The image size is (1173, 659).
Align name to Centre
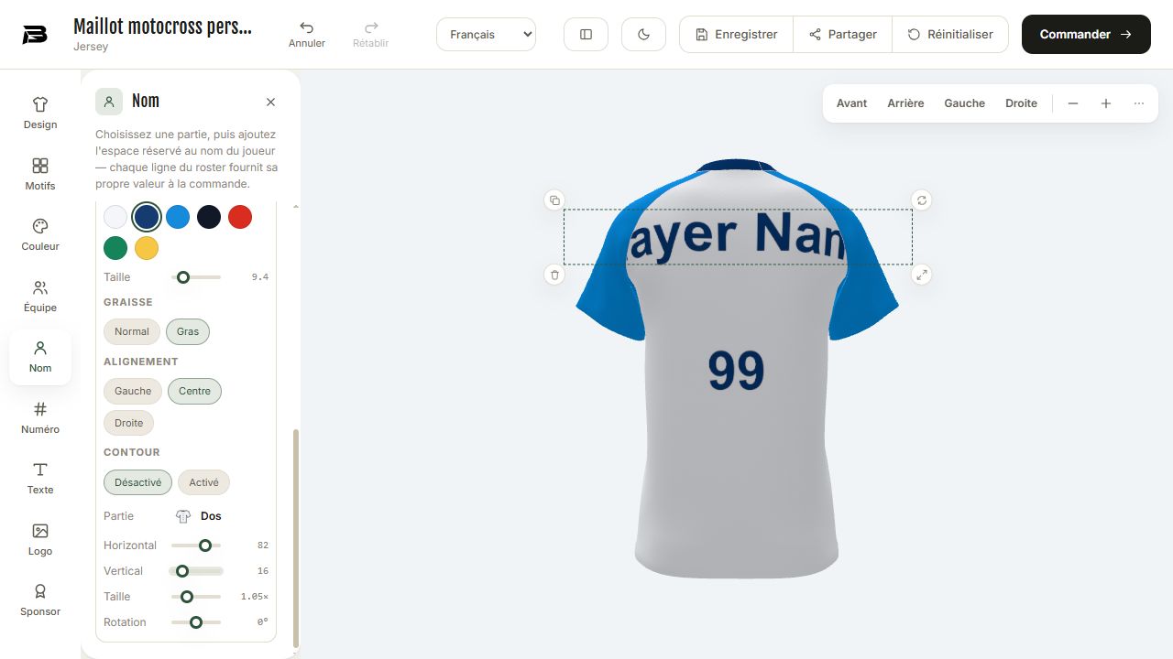(194, 391)
